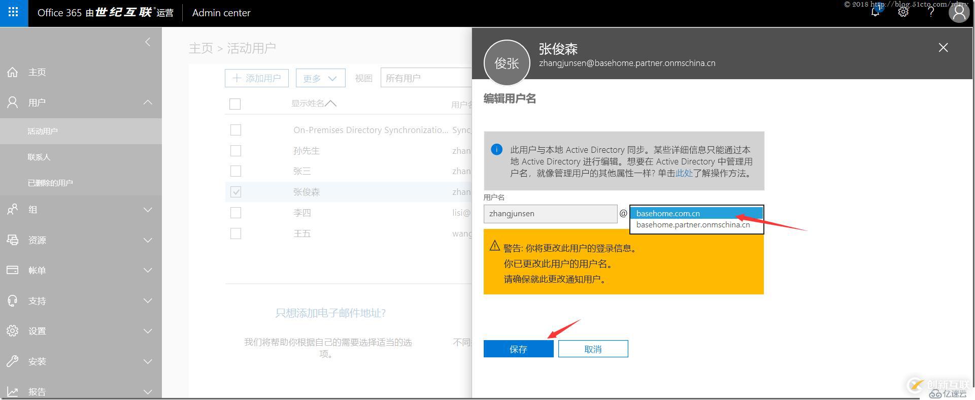
Task: Expand the 帐单 section chevron
Action: click(x=148, y=270)
